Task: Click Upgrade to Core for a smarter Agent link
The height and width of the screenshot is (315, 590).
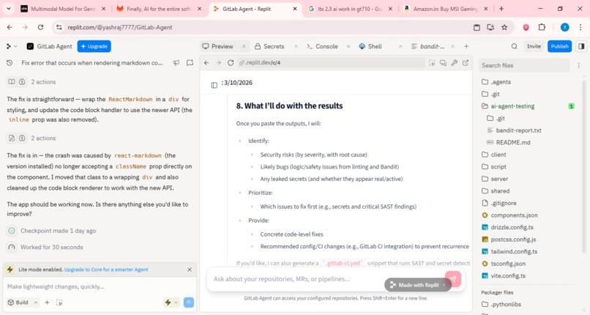Action: click(106, 270)
